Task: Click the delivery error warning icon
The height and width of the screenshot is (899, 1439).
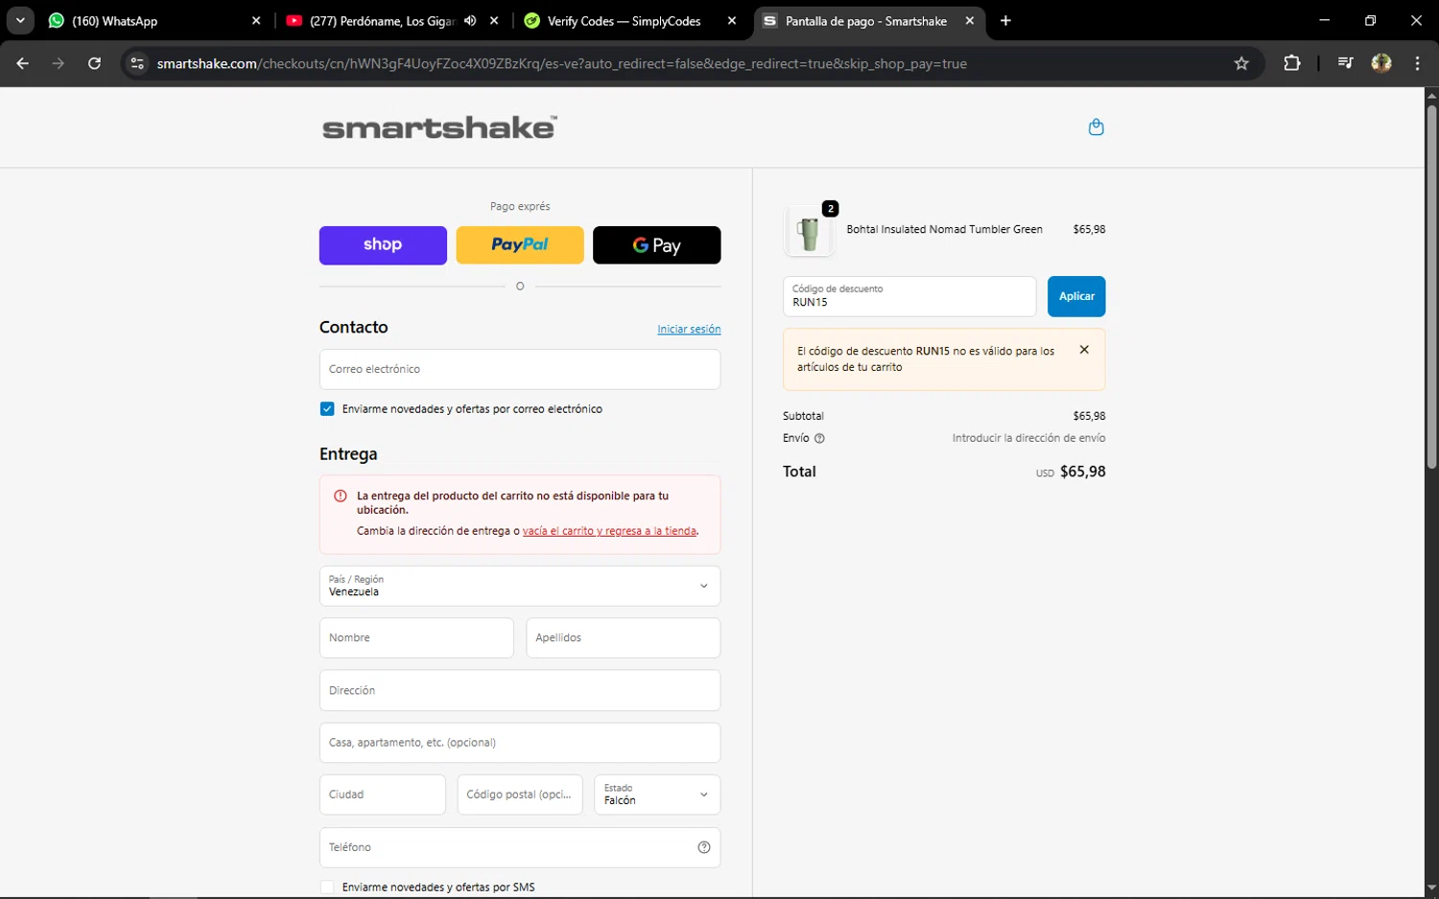Action: pyautogui.click(x=340, y=496)
